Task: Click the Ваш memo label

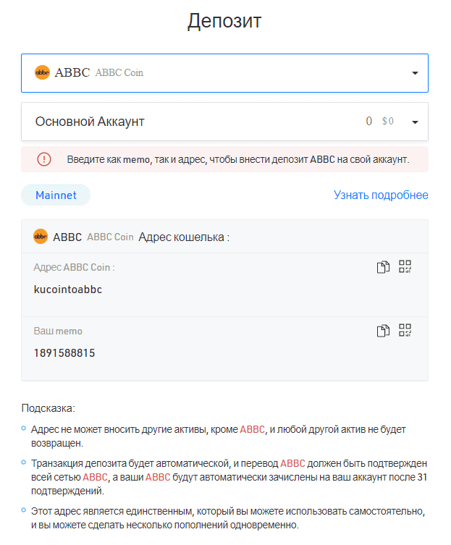Action: [58, 331]
